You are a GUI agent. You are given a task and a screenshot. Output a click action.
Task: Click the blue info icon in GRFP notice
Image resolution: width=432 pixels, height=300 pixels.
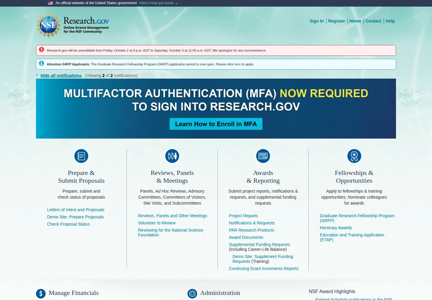click(41, 63)
